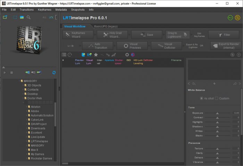Click the clock icon above the table
The height and width of the screenshot is (166, 243).
[70, 55]
